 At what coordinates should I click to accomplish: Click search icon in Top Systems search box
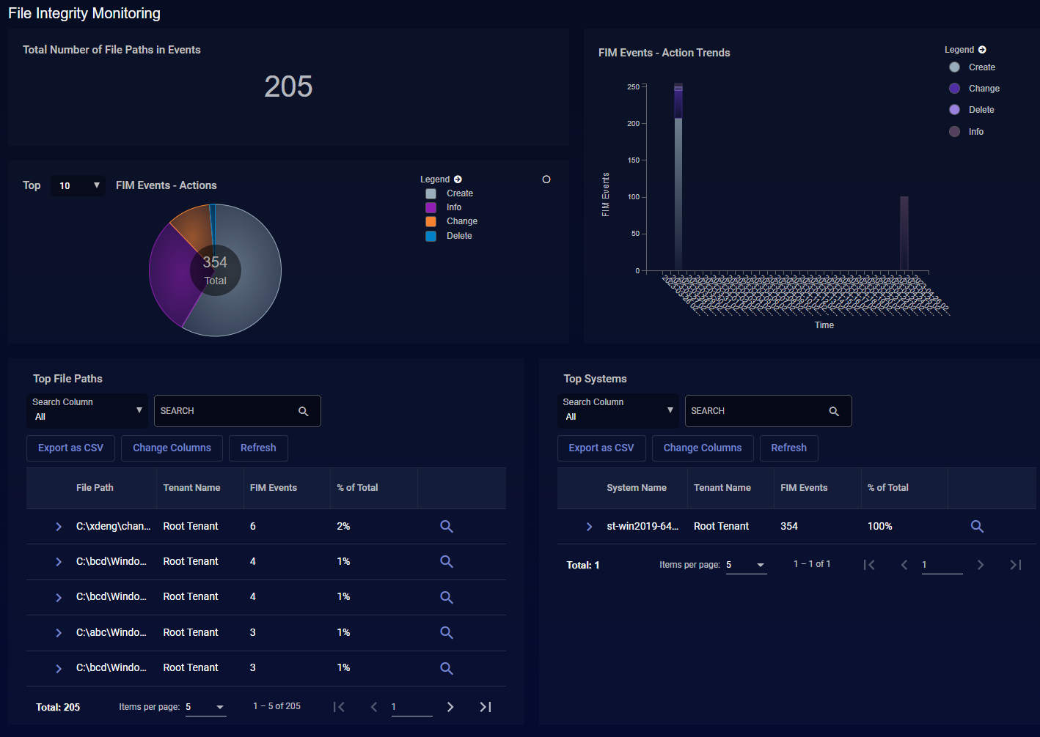[x=834, y=412]
